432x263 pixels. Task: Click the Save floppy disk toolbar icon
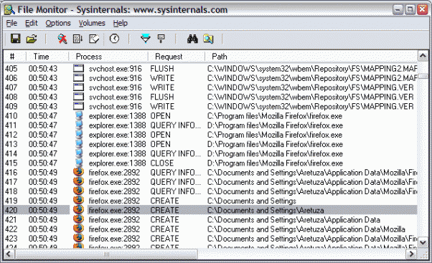pyautogui.click(x=16, y=39)
